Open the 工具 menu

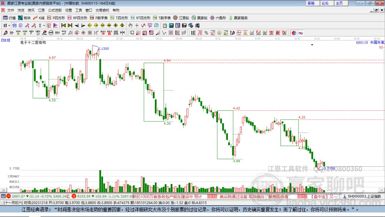point(79,10)
